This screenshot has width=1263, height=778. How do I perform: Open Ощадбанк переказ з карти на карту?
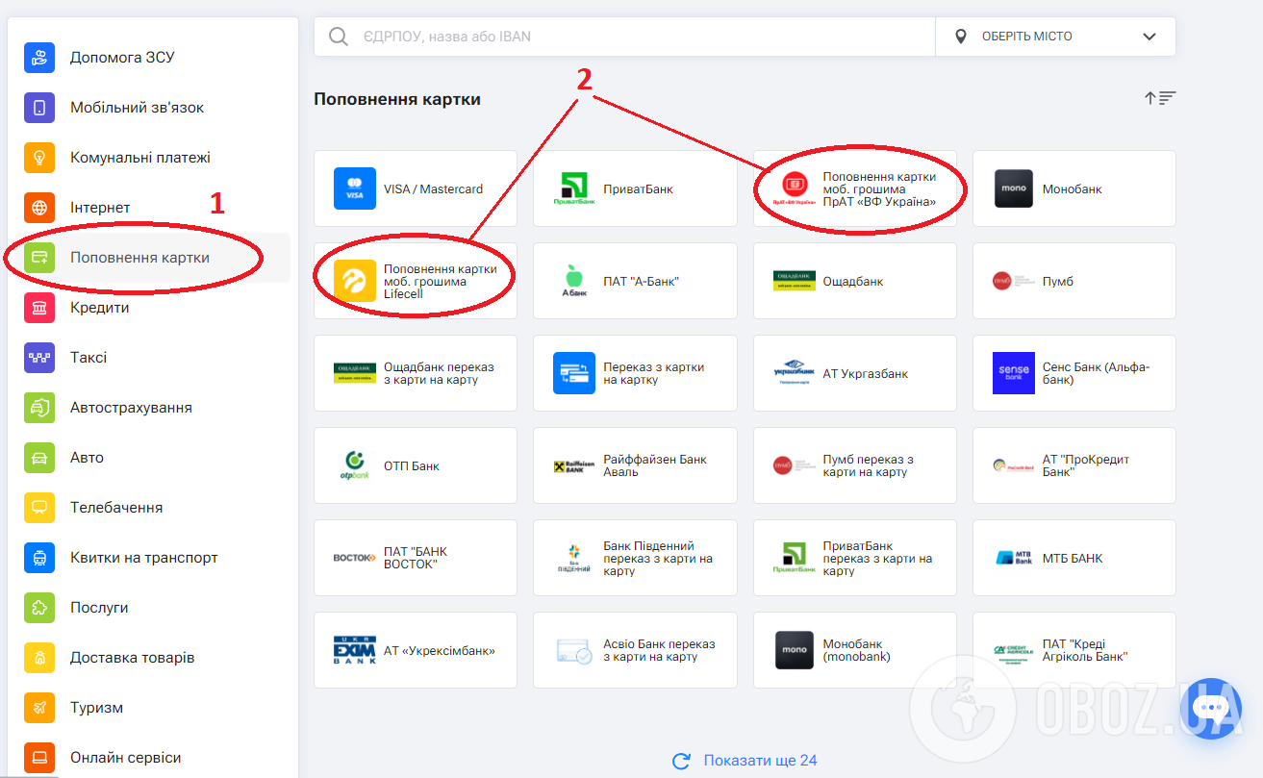coord(416,373)
